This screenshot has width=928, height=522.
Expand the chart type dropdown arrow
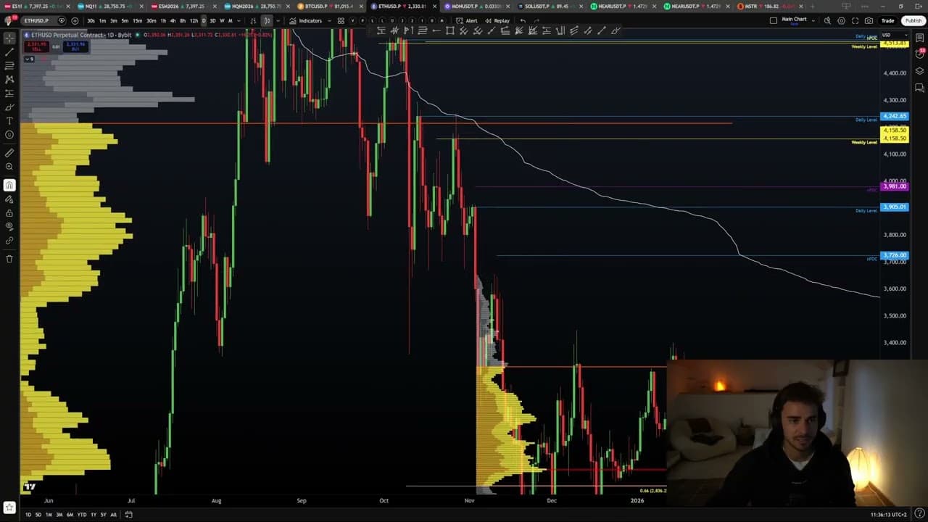tap(278, 20)
